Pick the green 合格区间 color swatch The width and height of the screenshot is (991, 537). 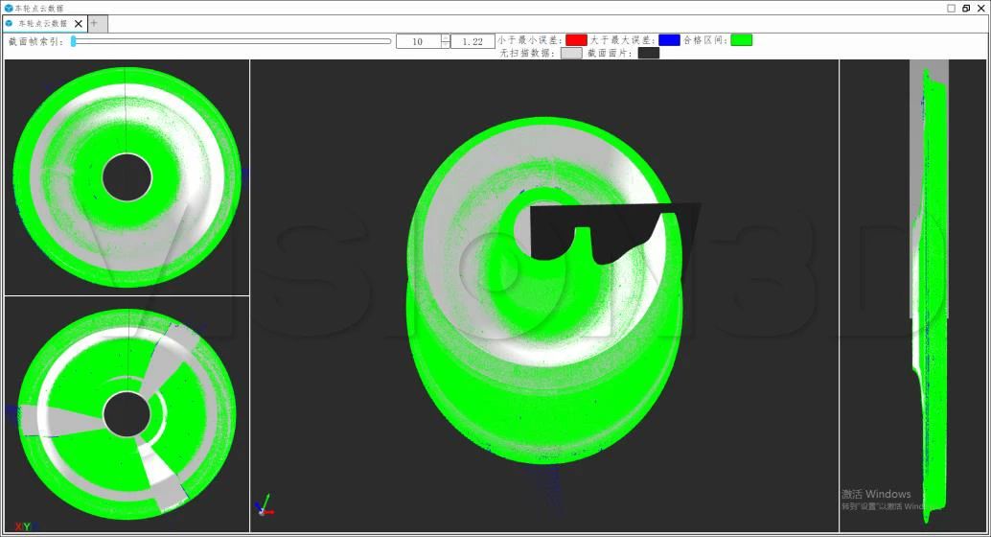(x=741, y=40)
